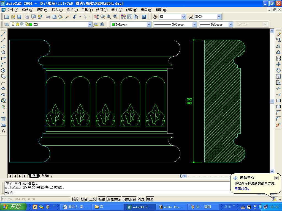
Task: Open the BOOK dimension style dropdown
Action: coord(219,17)
